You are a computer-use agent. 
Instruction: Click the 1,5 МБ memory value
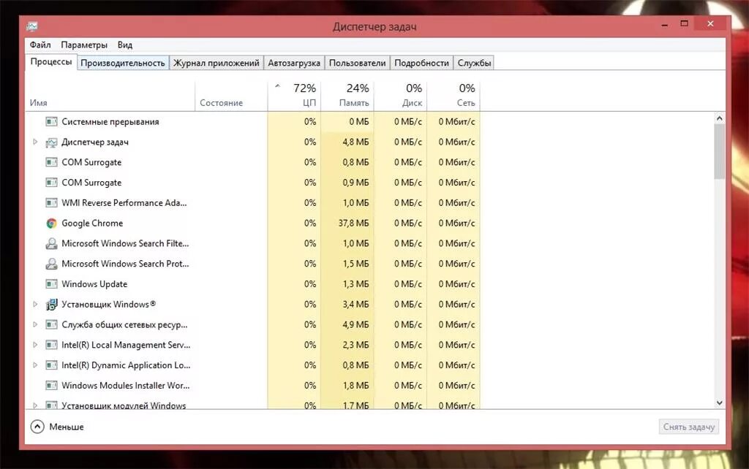click(356, 264)
